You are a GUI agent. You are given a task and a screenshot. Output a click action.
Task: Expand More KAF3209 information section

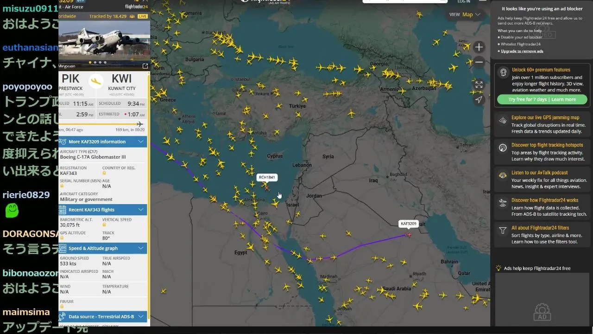pos(103,141)
